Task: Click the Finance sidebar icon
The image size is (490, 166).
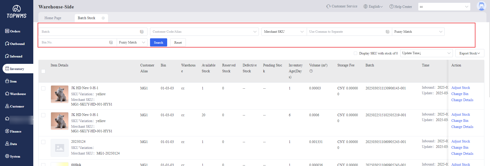Action: [7, 131]
